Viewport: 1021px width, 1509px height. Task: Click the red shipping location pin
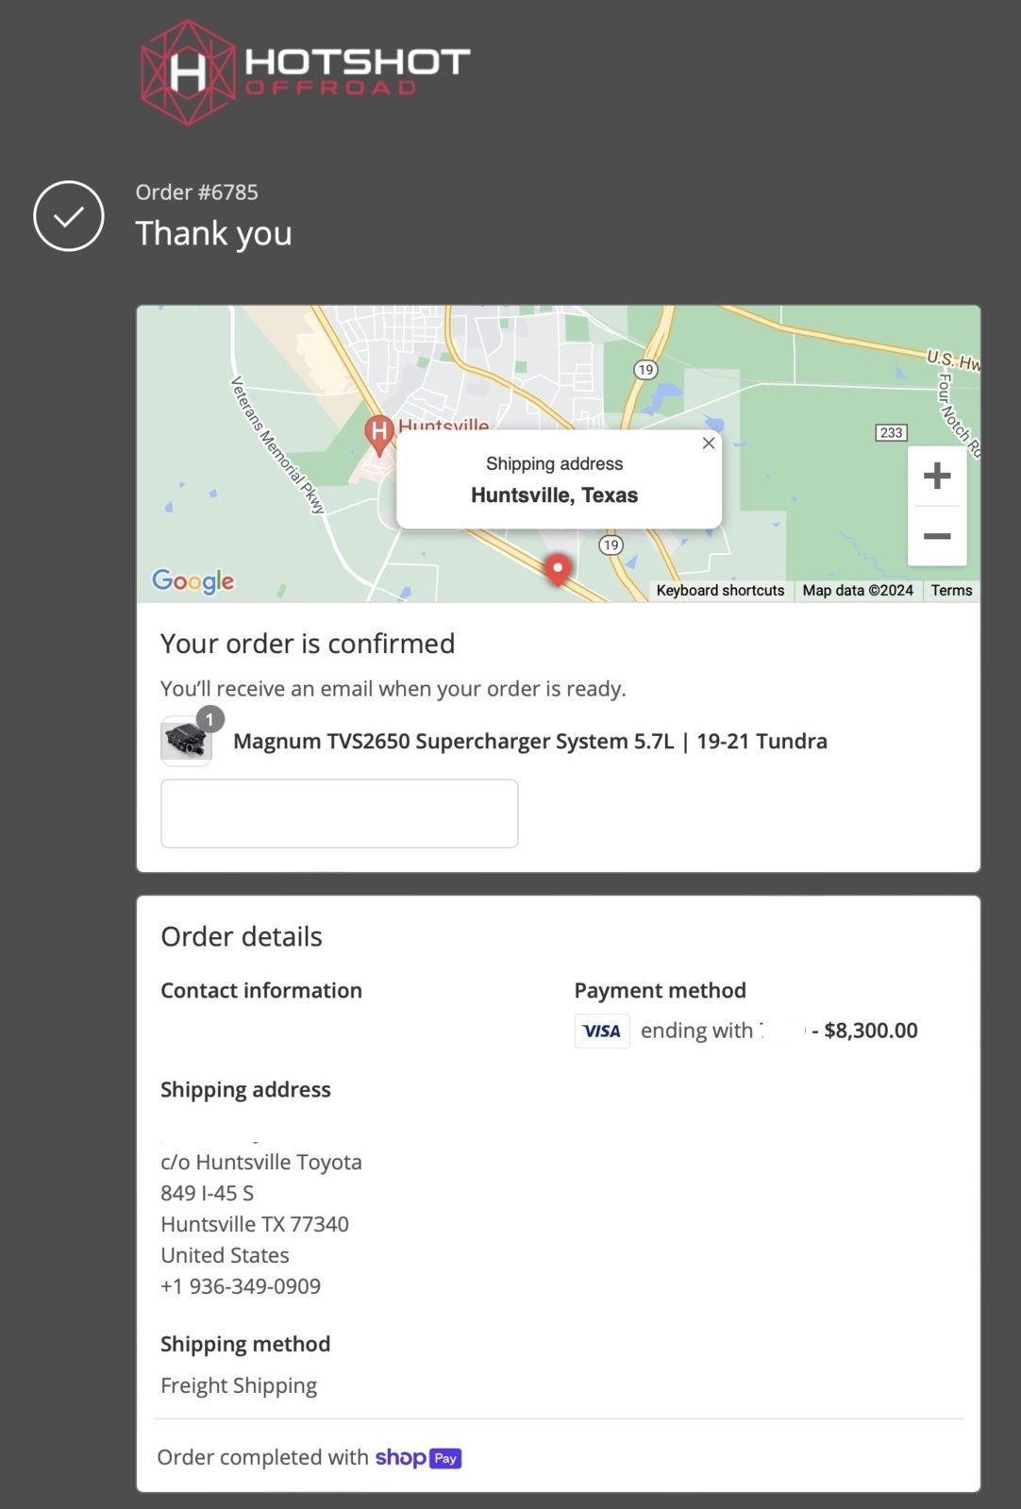558,570
